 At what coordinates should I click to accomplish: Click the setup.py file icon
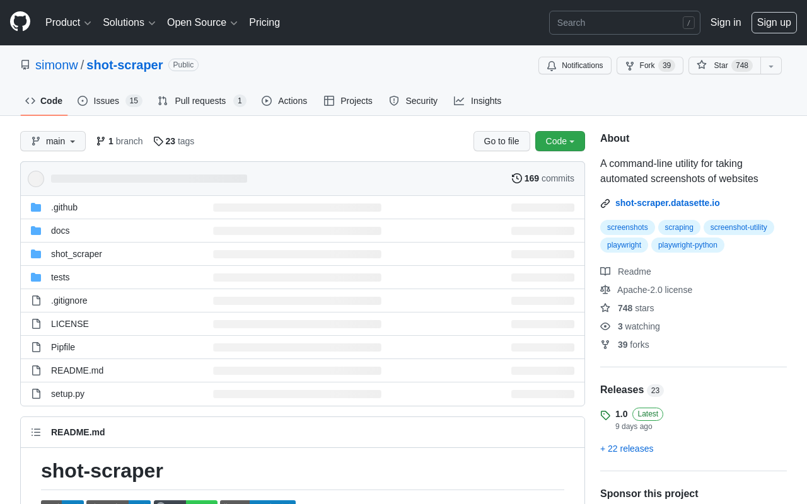(36, 394)
